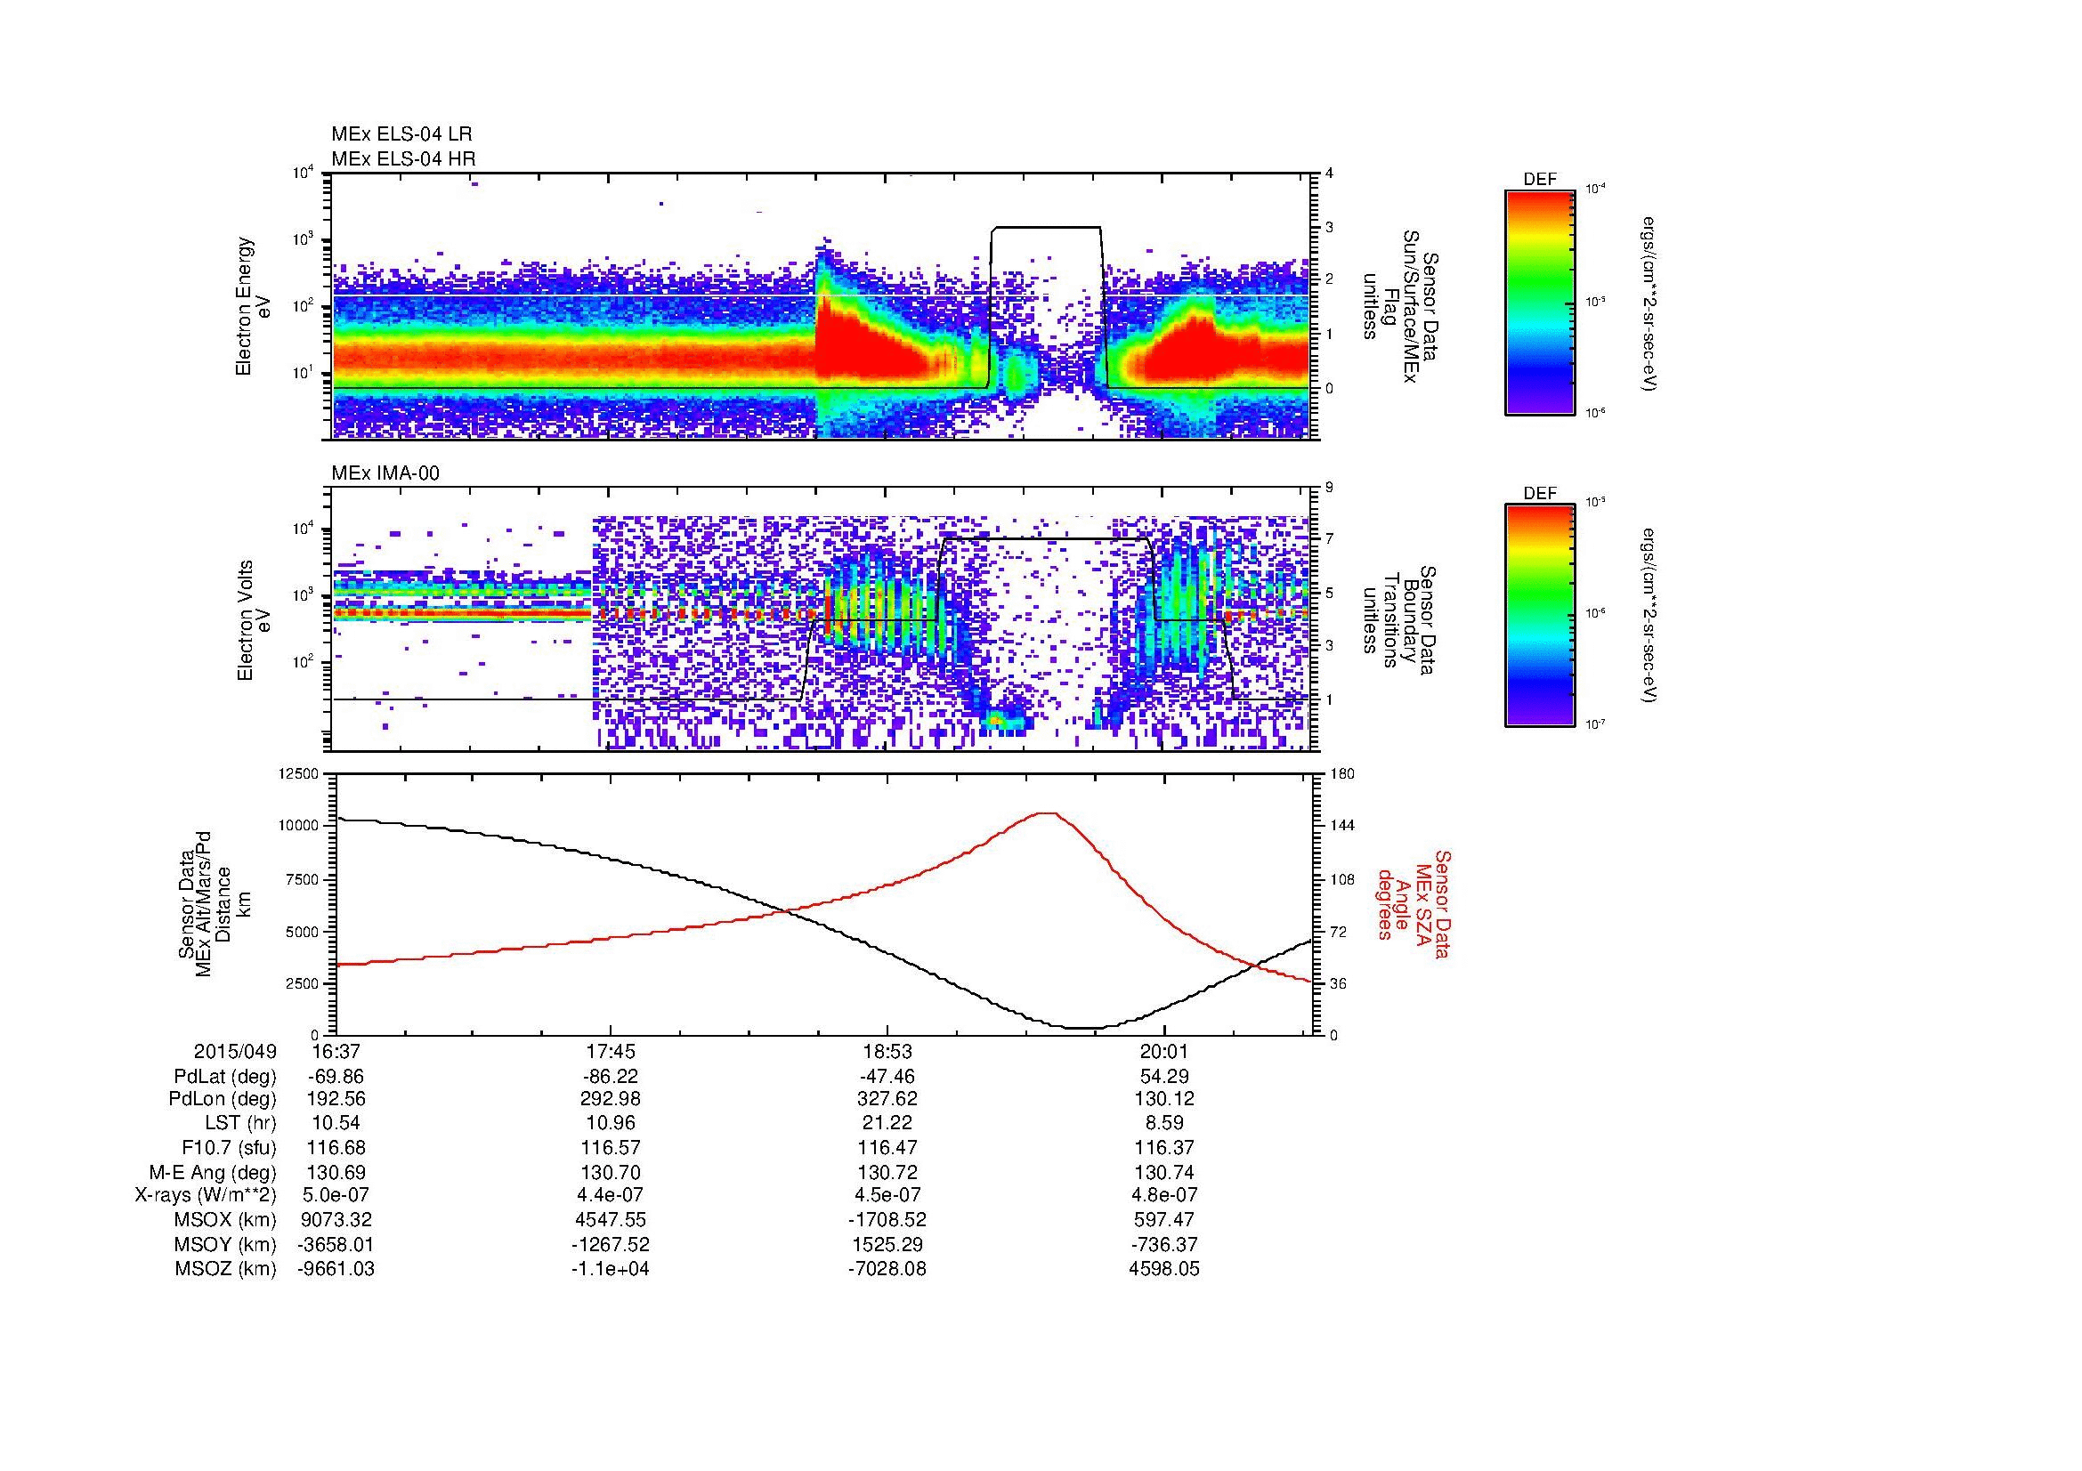Click the 'PdLon (deg)' row label
Viewport: 2082px width, 1471px height.
(x=223, y=1099)
